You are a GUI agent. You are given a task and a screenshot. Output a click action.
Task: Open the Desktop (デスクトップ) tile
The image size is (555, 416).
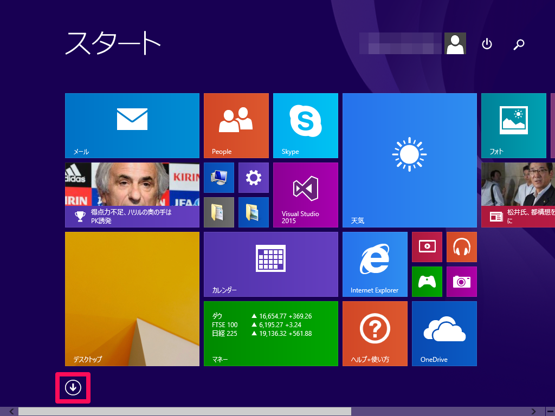tap(132, 298)
